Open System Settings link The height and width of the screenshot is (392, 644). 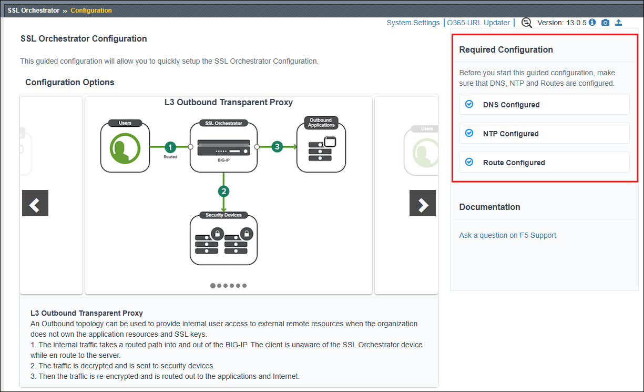point(413,23)
